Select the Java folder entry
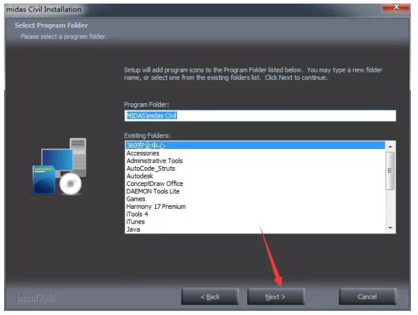 point(133,229)
